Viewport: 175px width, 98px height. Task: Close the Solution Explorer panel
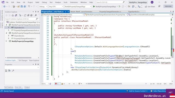(38, 12)
